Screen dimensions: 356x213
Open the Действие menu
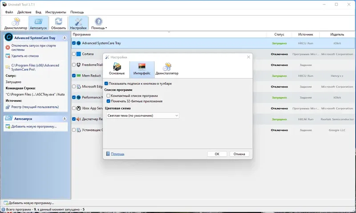[24, 12]
